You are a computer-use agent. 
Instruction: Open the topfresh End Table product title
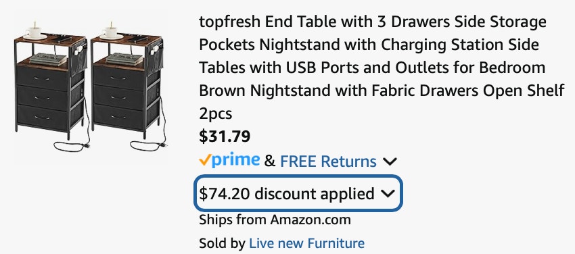point(382,68)
